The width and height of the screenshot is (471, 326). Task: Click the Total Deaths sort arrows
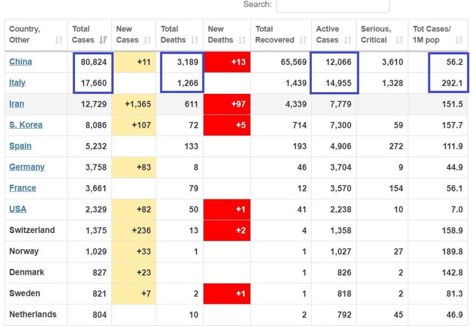(195, 40)
